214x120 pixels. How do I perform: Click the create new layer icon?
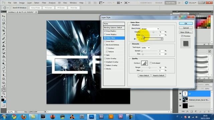tap(204, 111)
